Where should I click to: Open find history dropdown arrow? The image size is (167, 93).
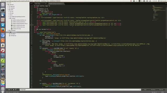[140, 90]
